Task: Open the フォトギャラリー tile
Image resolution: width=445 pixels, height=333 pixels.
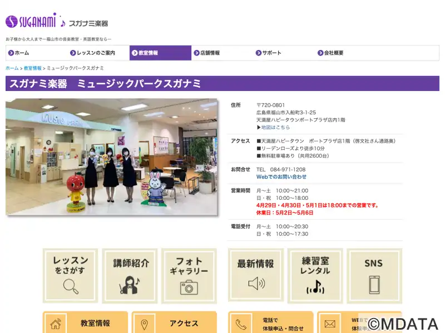Action: (189, 275)
